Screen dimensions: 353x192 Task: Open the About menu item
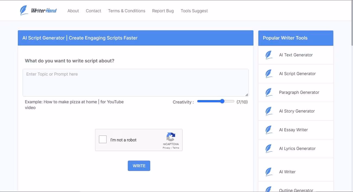[73, 11]
